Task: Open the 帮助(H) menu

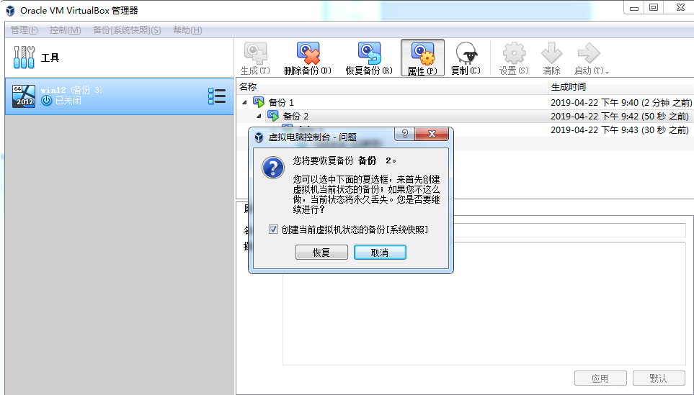Action: pos(187,30)
